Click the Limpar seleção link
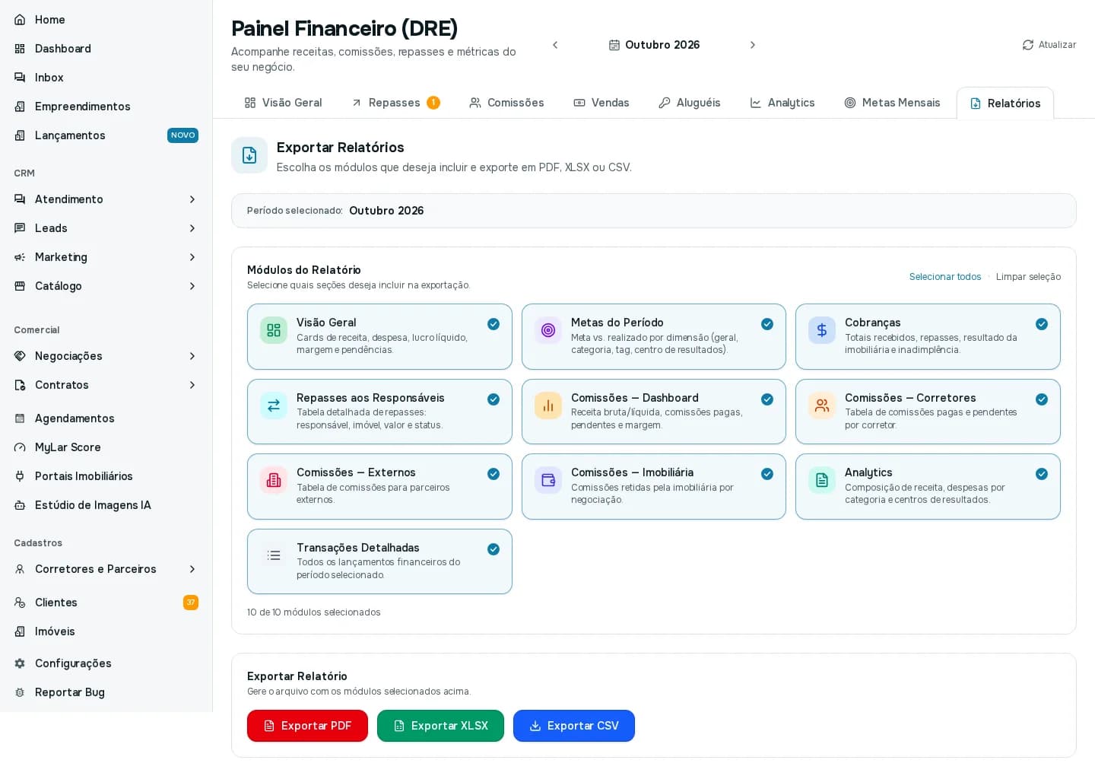Image resolution: width=1095 pixels, height=776 pixels. pos(1028,277)
